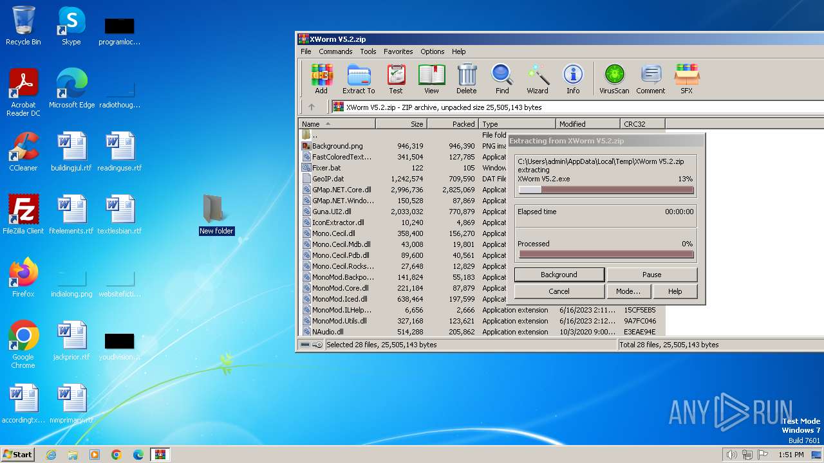The width and height of the screenshot is (824, 463).
Task: Click the Mode... button
Action: tap(628, 291)
